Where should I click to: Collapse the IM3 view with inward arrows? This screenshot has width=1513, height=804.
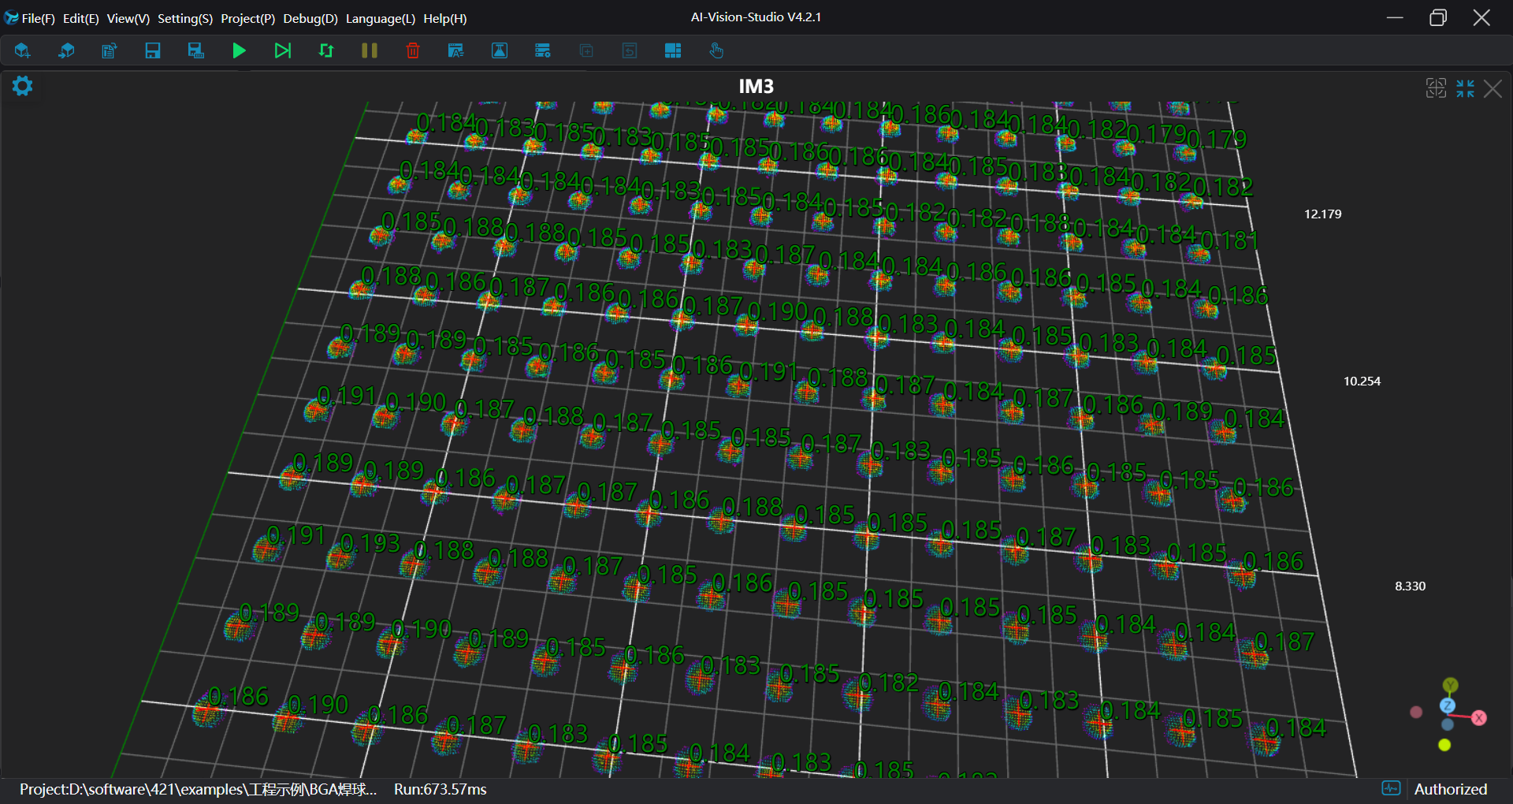click(x=1465, y=88)
